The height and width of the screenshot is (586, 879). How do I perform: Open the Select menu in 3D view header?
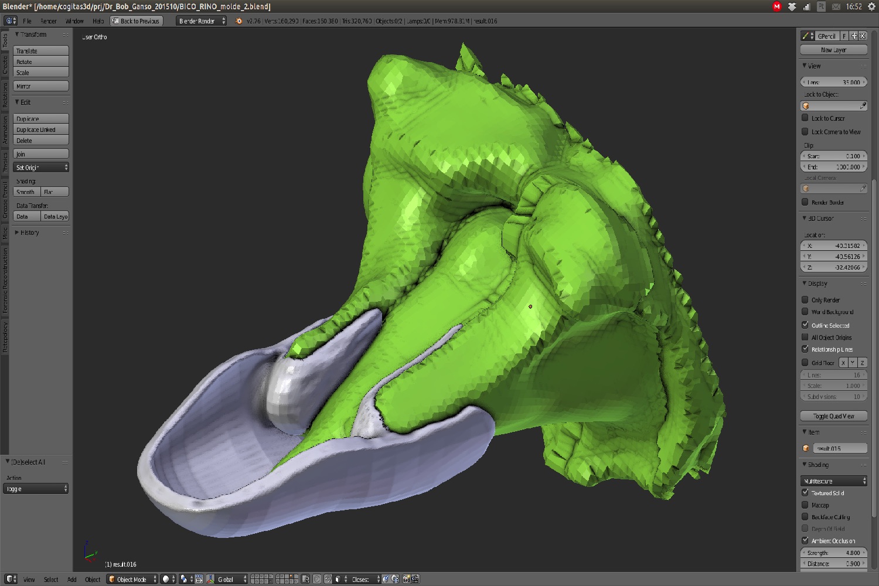(51, 580)
